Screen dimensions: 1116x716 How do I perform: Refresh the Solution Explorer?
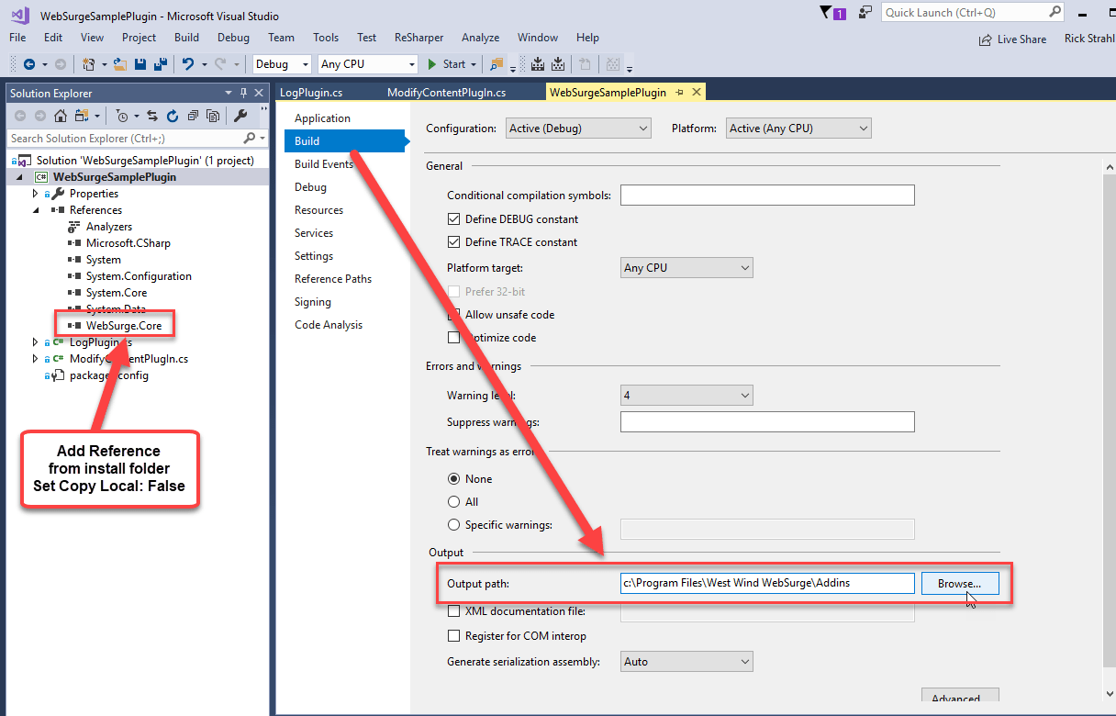(x=173, y=116)
